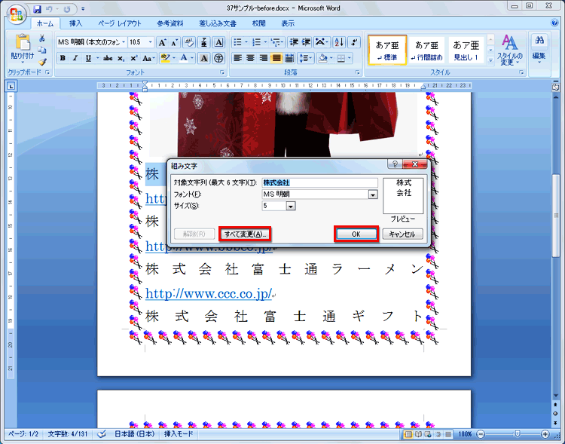565x444 pixels.
Task: Click キャンセル button
Action: (x=402, y=234)
